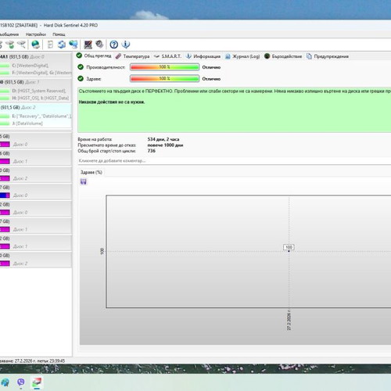The width and height of the screenshot is (391, 391).
Task: Click Отлично next to the Здраве bar
Action: pos(211,79)
